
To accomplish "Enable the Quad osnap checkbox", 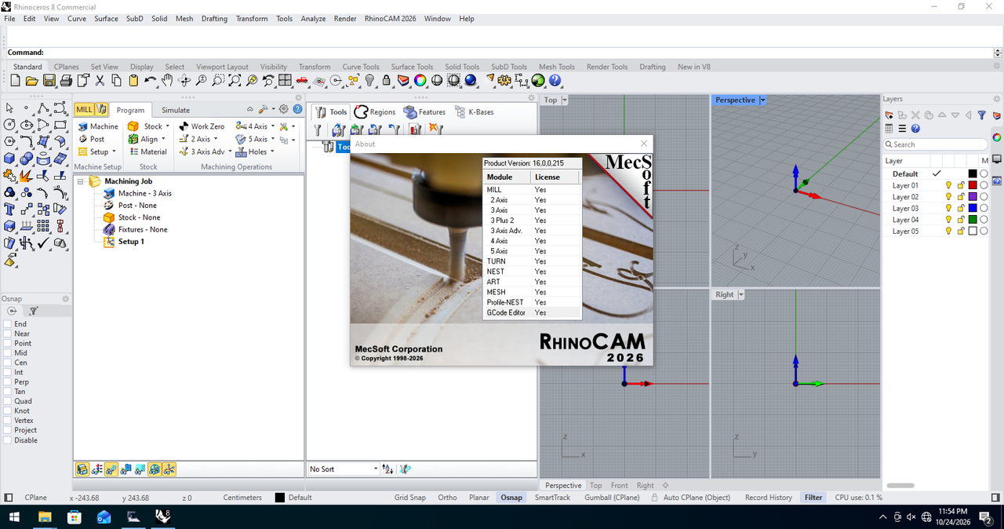I will tap(8, 401).
